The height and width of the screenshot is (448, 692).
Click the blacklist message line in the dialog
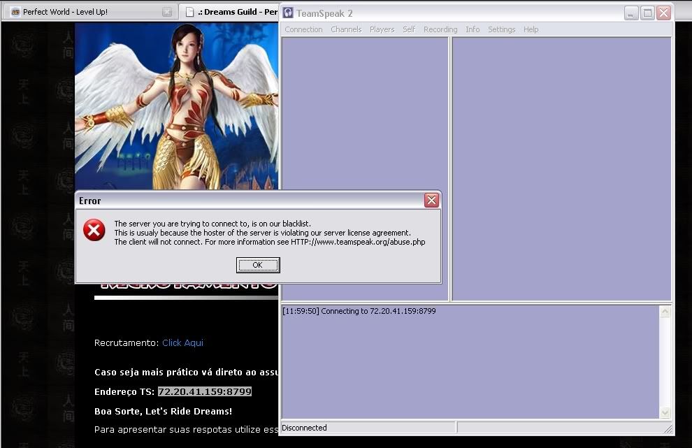coord(212,224)
